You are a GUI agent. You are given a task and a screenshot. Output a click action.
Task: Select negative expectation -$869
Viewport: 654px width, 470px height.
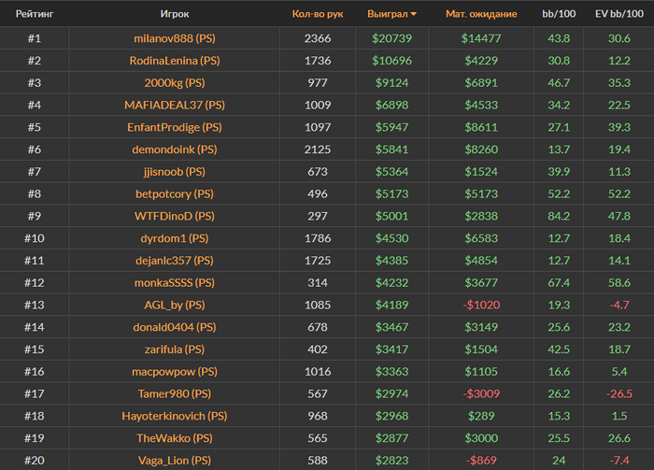tap(481, 461)
